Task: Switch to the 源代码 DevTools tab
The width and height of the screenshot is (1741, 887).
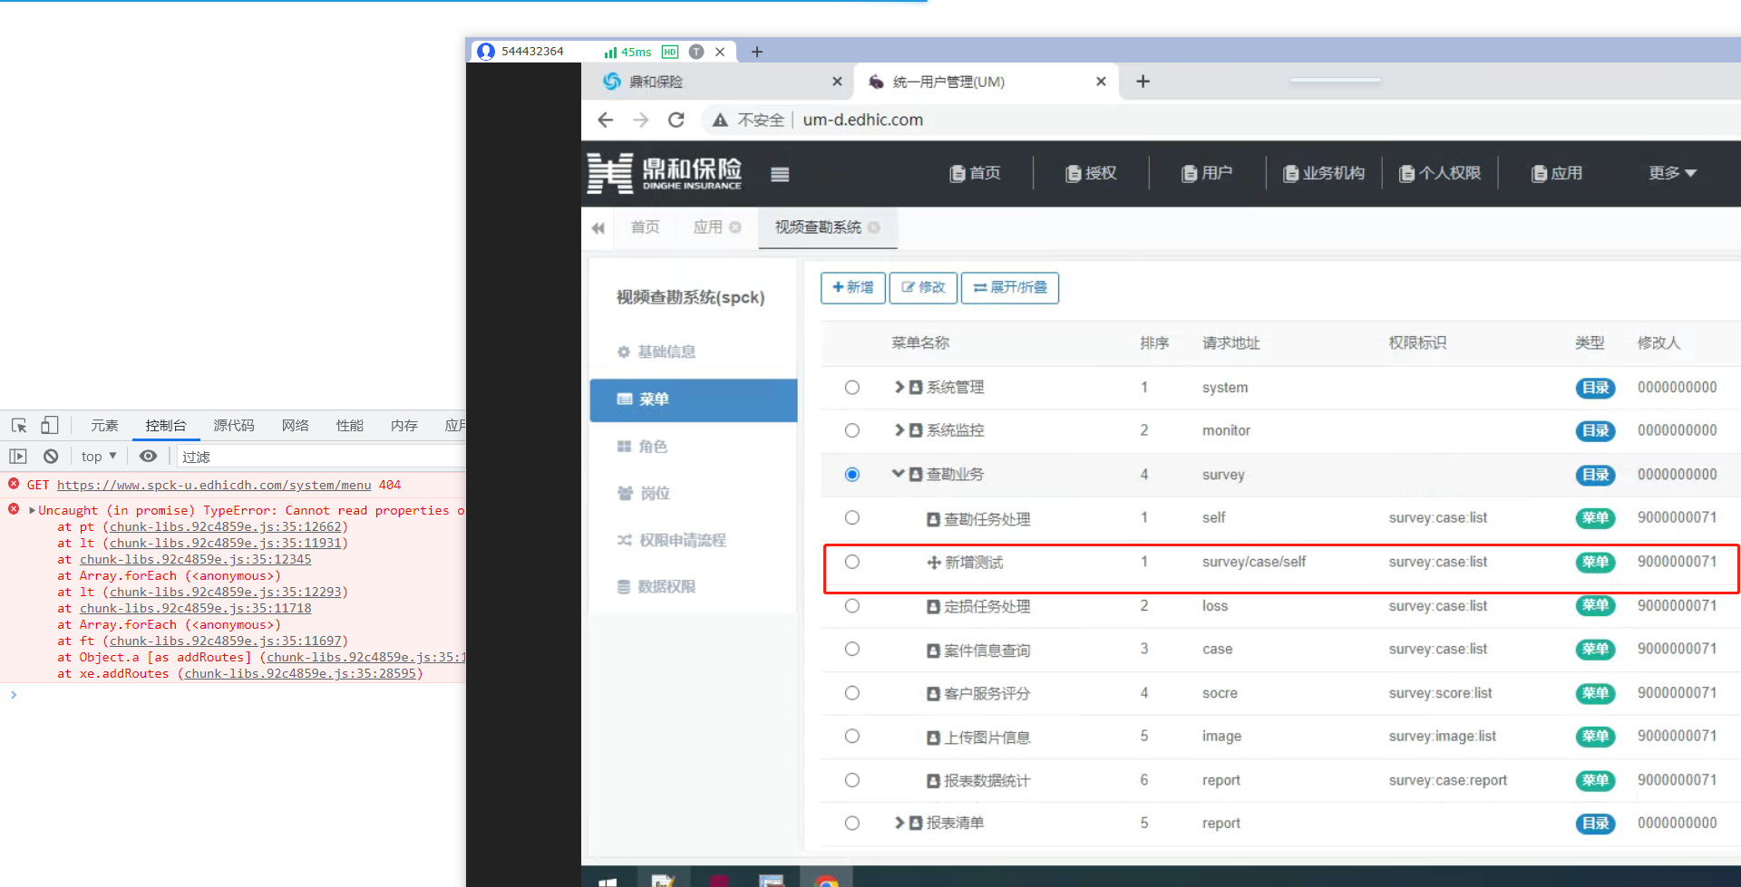Action: pyautogui.click(x=234, y=425)
